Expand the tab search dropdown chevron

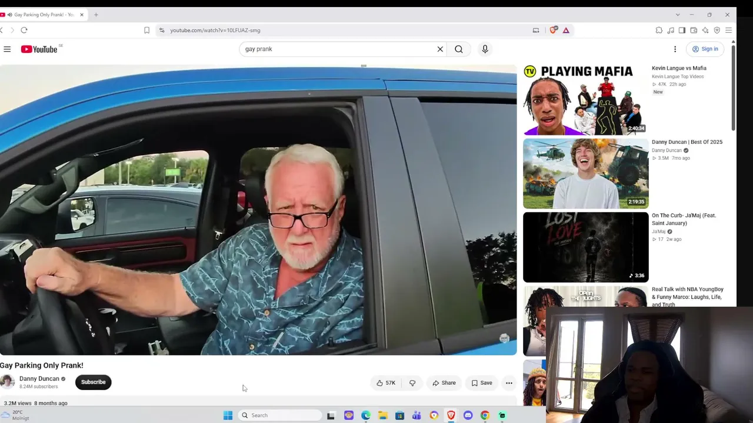coord(678,15)
